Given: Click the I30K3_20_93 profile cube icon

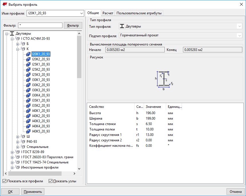Looking at the screenshot, I should (x=28, y=90).
